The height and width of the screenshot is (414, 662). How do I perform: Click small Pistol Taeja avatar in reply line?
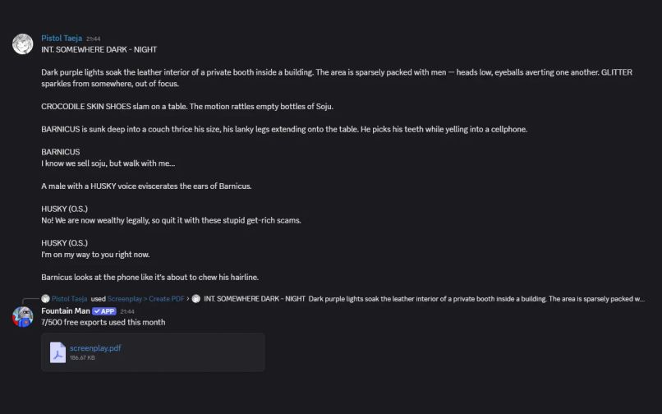(x=46, y=299)
